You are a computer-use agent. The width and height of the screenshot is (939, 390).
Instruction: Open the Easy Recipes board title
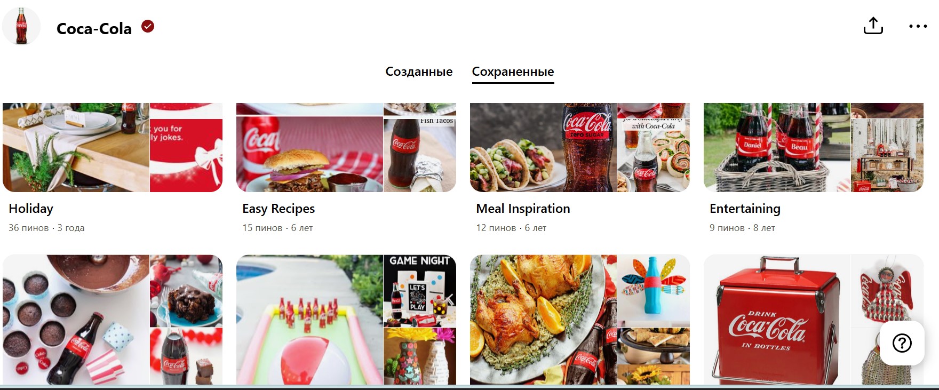click(278, 209)
